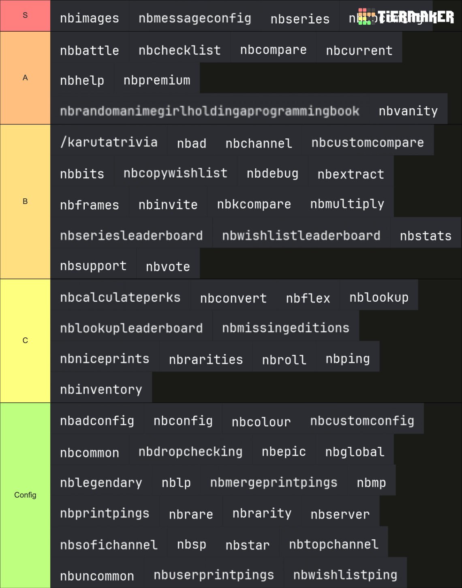Select the orange A tier label
The height and width of the screenshot is (588, 462).
click(x=25, y=78)
